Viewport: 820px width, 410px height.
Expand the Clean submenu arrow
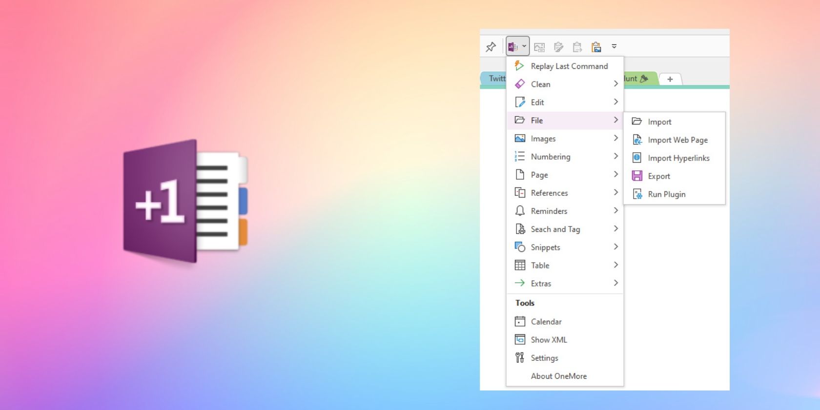(616, 84)
